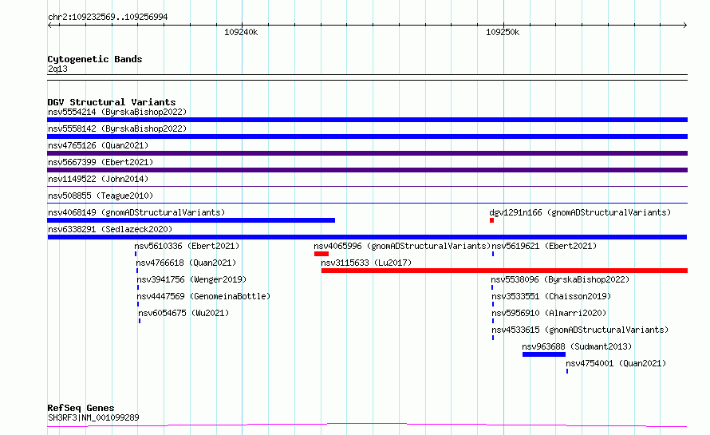Click the DGV Structural Variants track title
The image size is (710, 435).
coord(112,102)
